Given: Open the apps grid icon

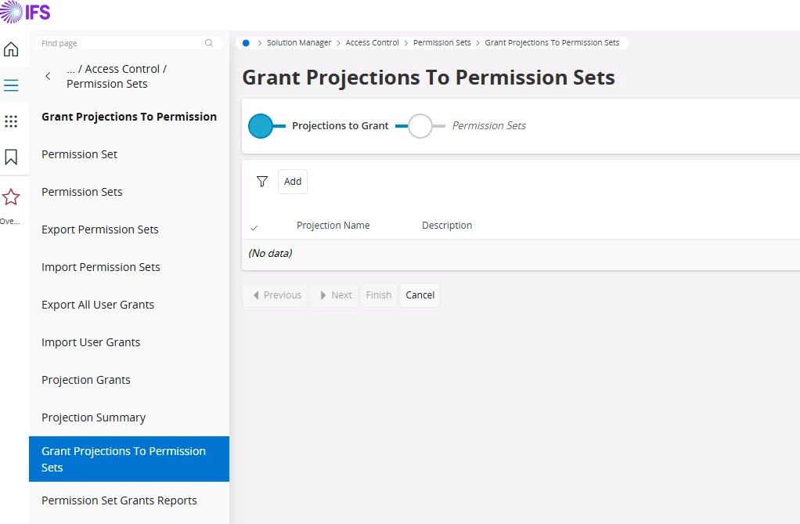Looking at the screenshot, I should point(11,121).
